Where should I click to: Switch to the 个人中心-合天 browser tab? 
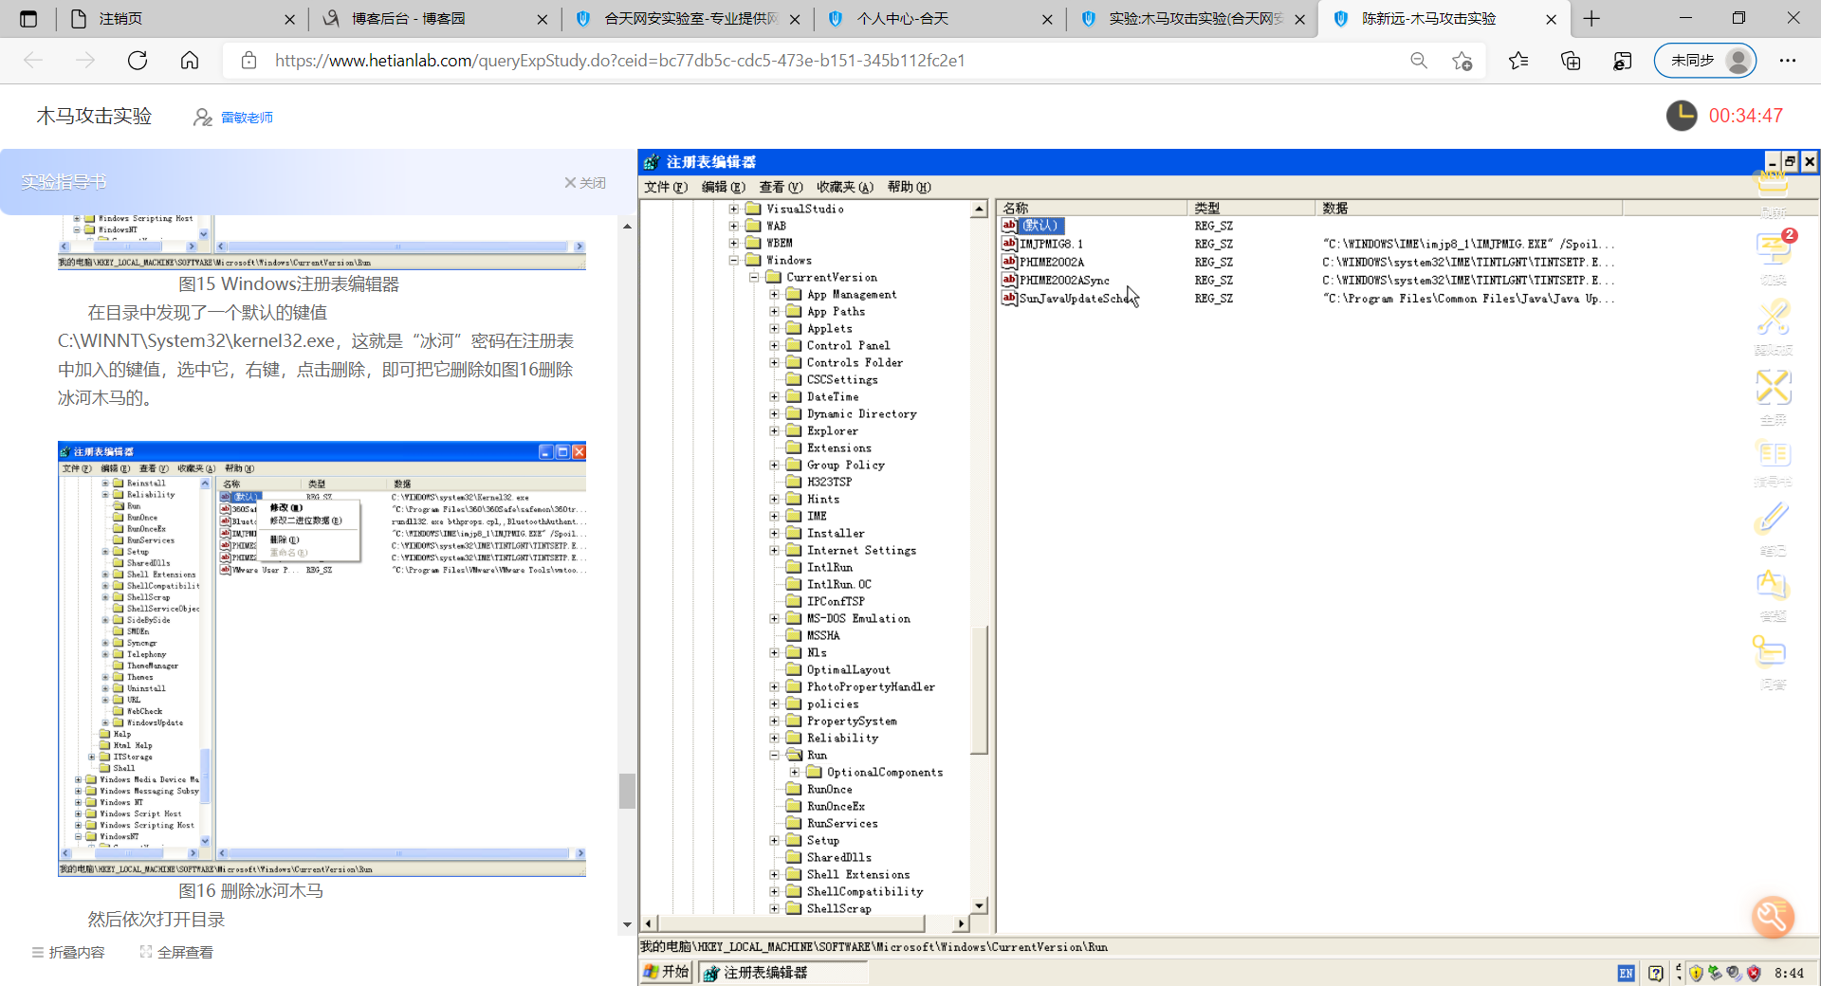click(940, 19)
